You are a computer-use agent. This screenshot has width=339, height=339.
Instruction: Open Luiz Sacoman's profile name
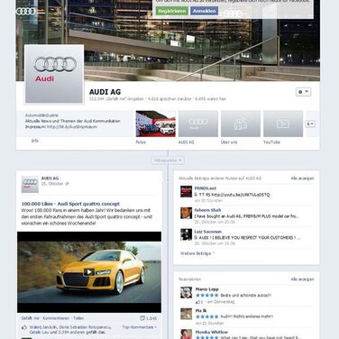point(208,232)
